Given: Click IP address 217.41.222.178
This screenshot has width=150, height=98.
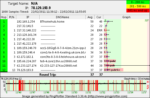Looking at the screenshot, I should [26, 44].
